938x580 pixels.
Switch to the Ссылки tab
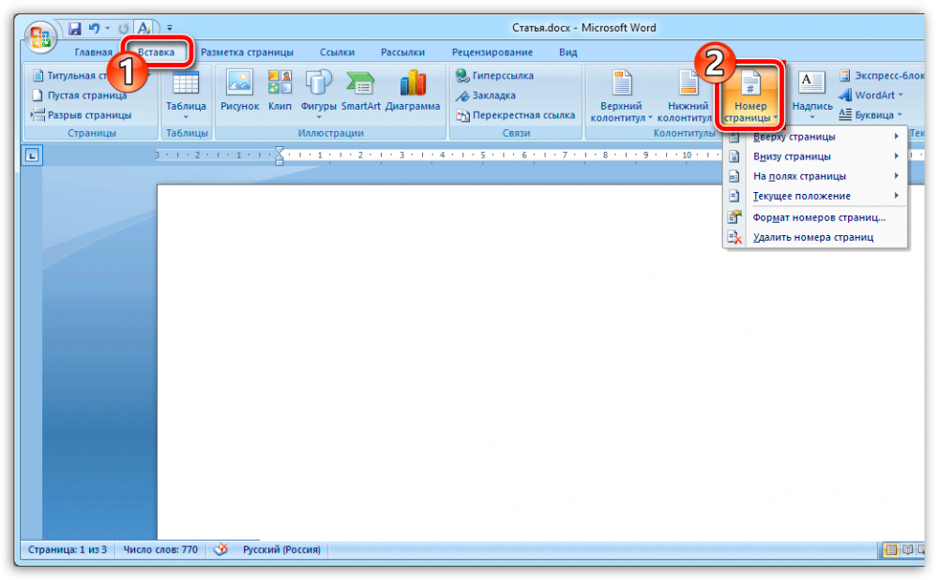click(337, 52)
